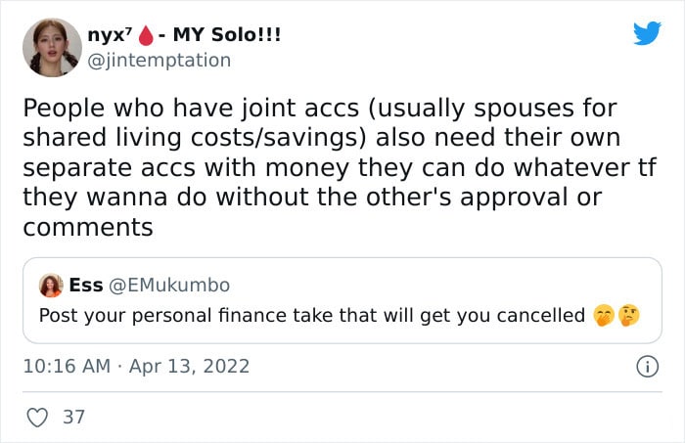Click the Twitter bird logo
685x443 pixels.
pos(647,32)
